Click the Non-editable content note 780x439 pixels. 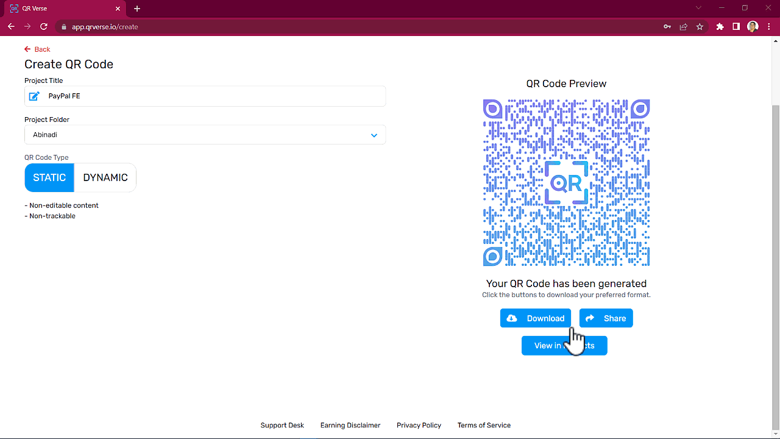62,205
